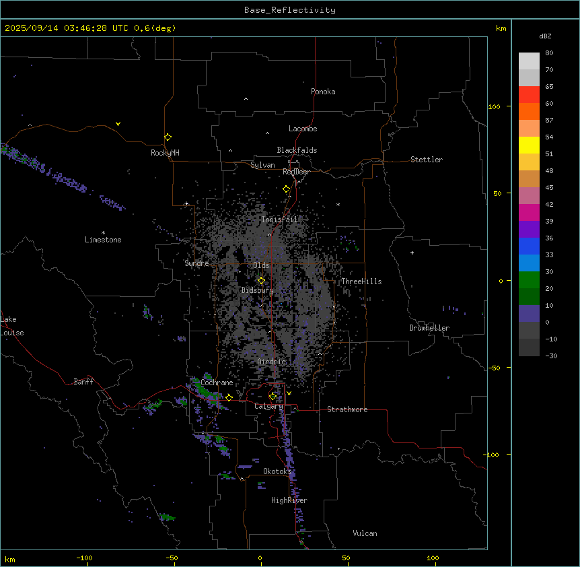This screenshot has width=580, height=567.
Task: Click the RockyMH label
Action: 165,153
